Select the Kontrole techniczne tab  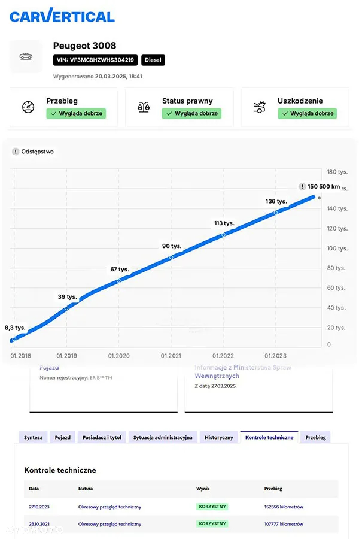[269, 437]
